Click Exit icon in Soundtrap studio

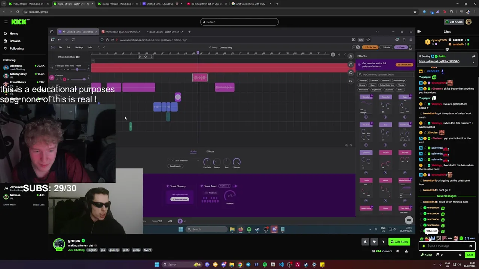[411, 47]
